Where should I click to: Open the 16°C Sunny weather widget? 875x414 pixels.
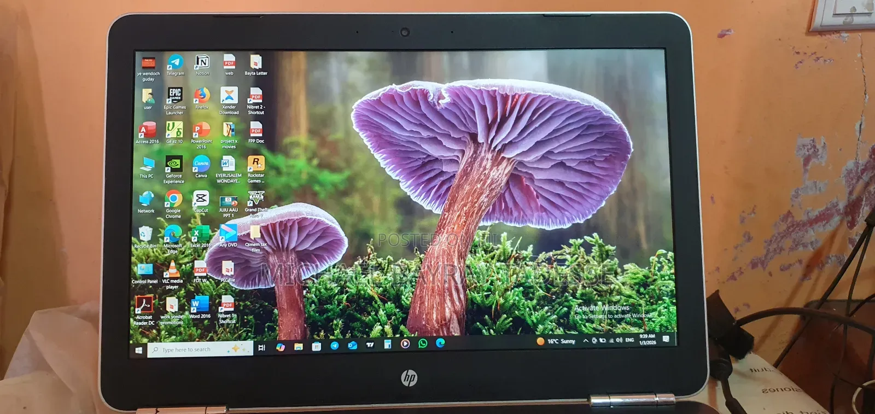point(556,341)
